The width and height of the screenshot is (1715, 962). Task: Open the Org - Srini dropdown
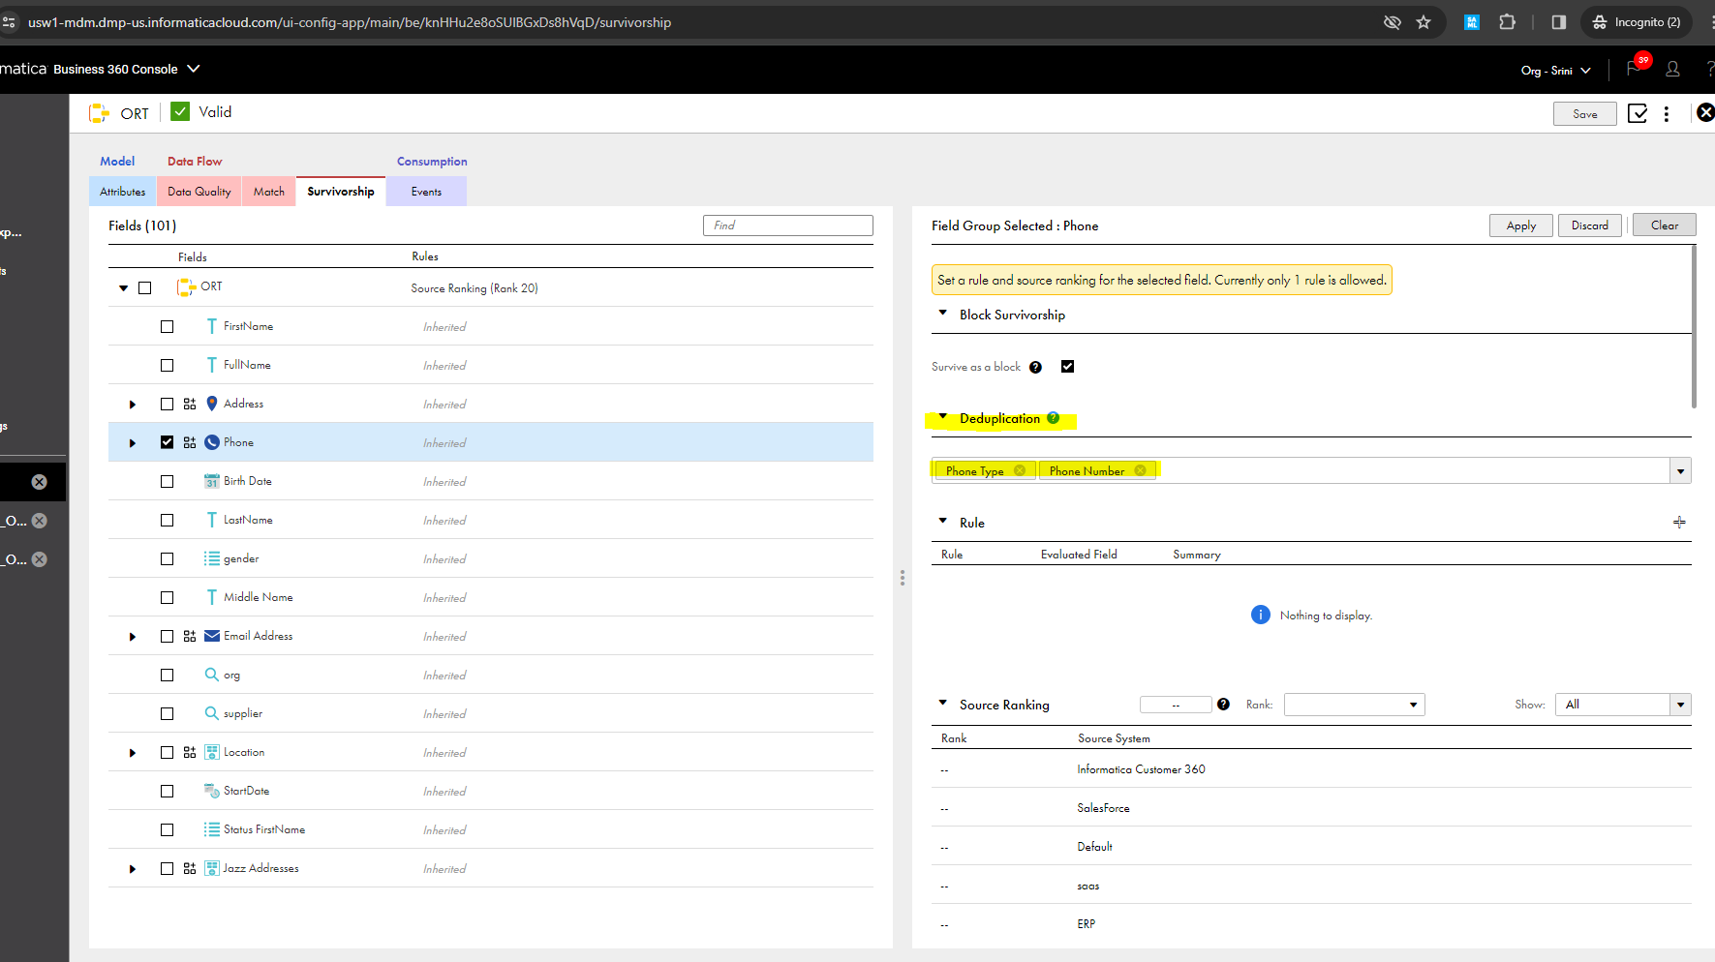pyautogui.click(x=1556, y=71)
